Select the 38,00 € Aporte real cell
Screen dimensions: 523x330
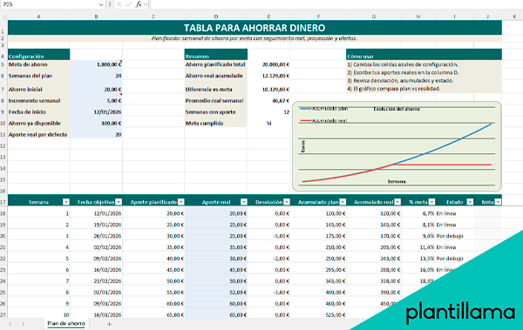click(216, 259)
